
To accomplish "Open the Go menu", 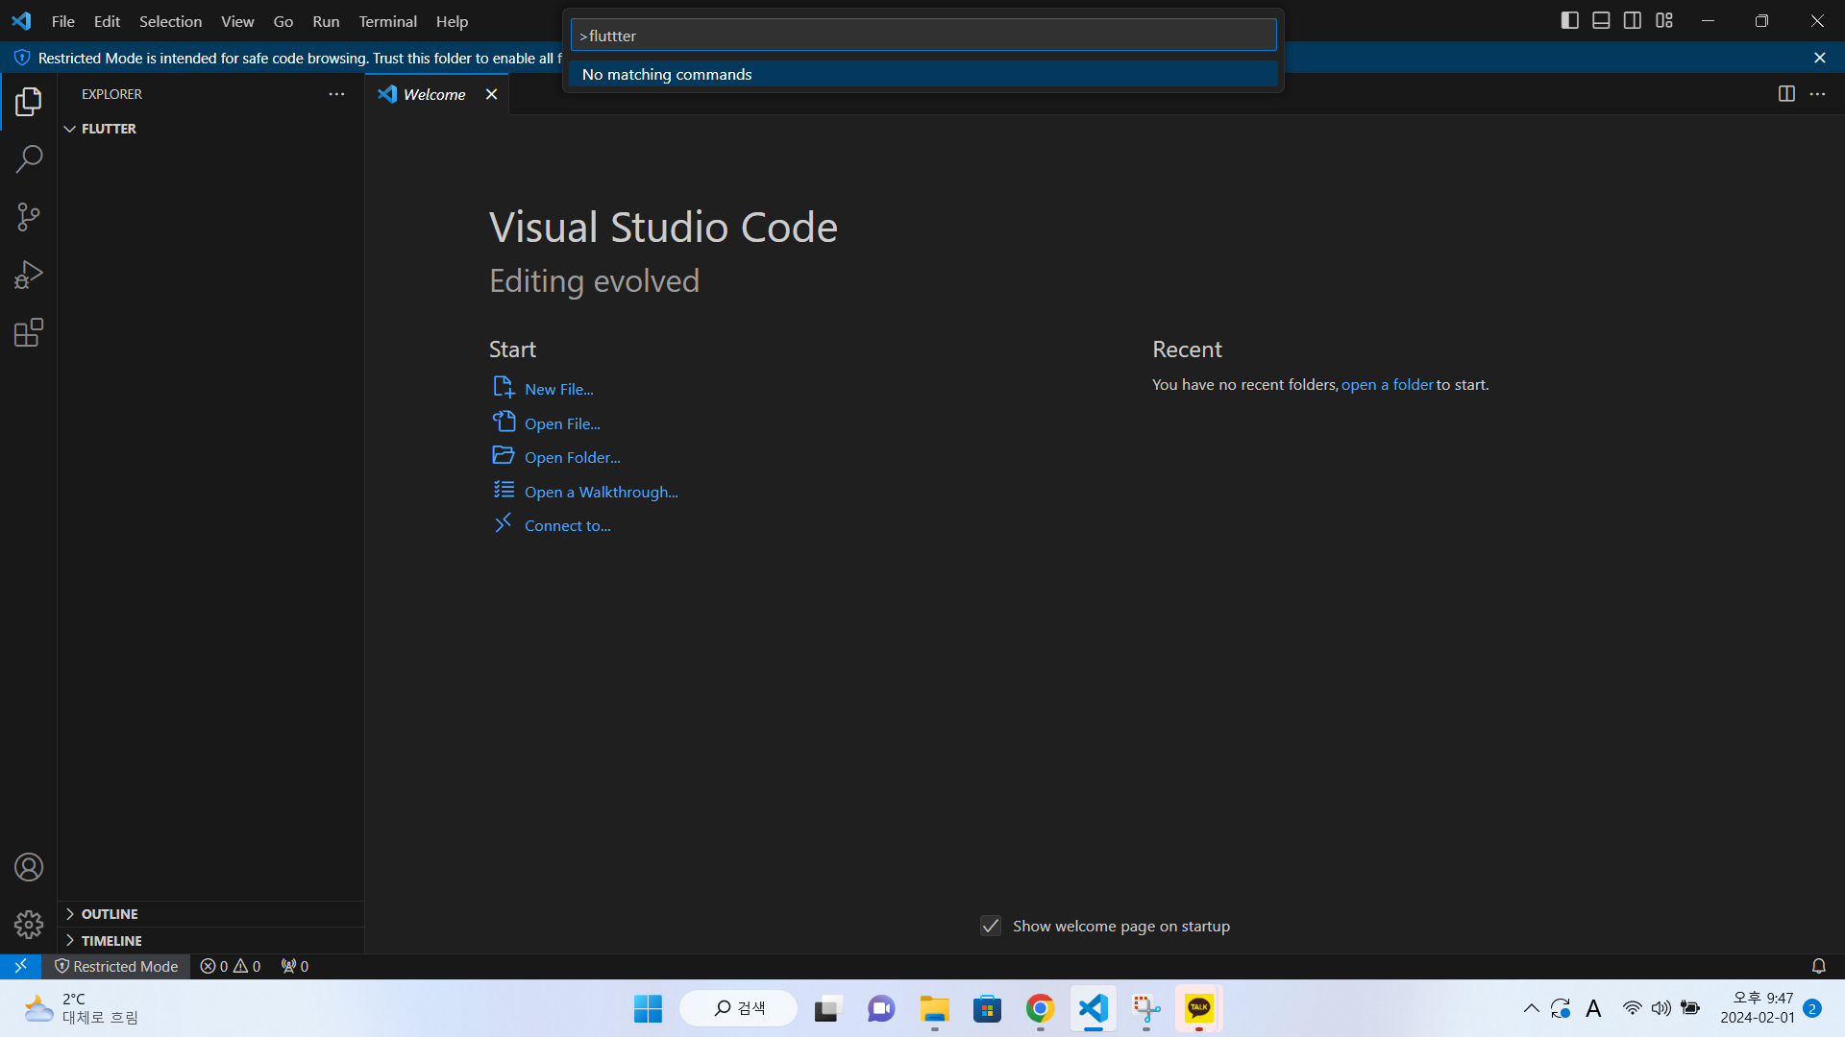I will pyautogui.click(x=283, y=21).
